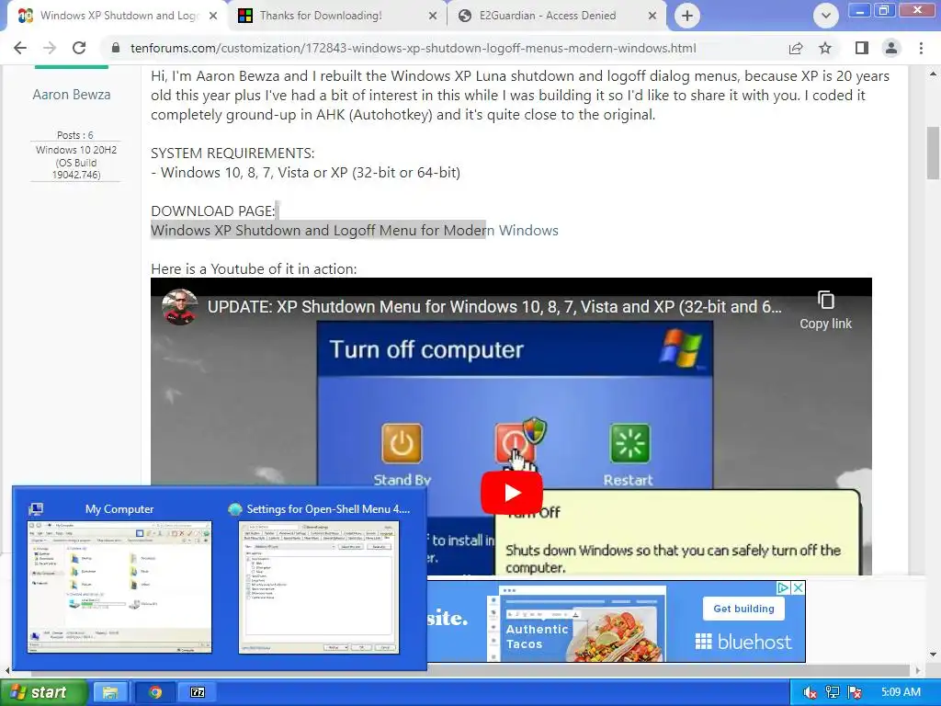Open AdChoices info icon on ad
Screen dimensions: 941x706
pos(783,587)
